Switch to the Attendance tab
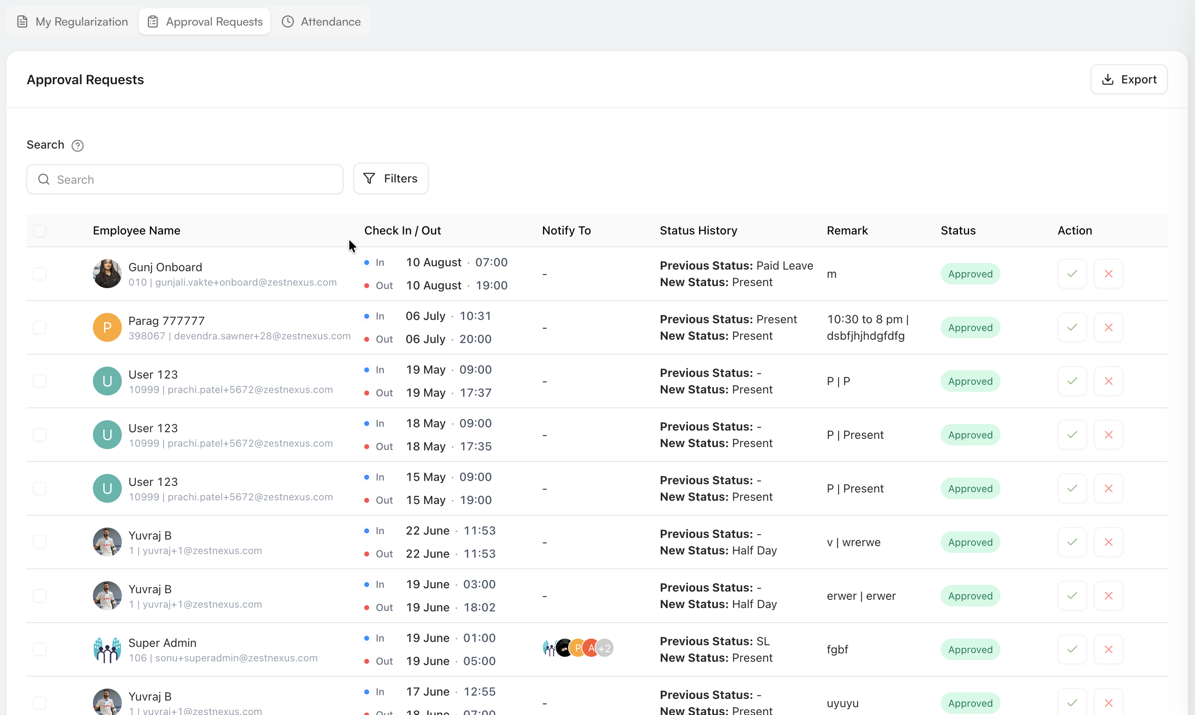The height and width of the screenshot is (715, 1195). (321, 22)
